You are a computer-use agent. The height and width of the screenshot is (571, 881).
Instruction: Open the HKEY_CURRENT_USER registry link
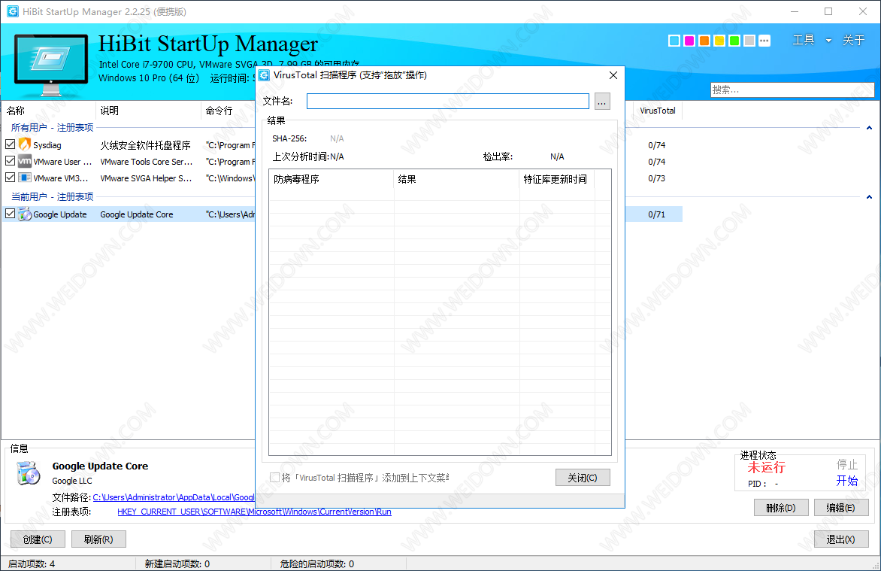[x=255, y=512]
